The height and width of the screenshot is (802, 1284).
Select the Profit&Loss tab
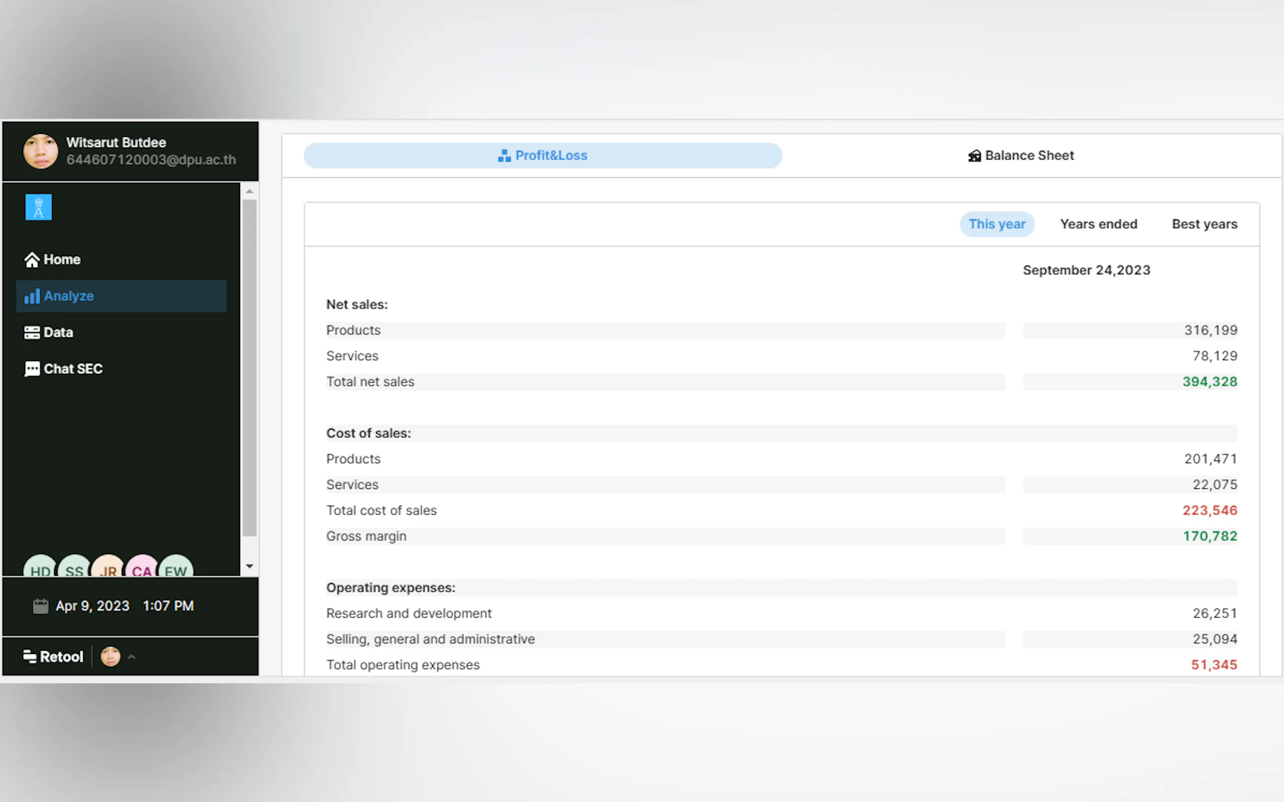click(x=542, y=156)
